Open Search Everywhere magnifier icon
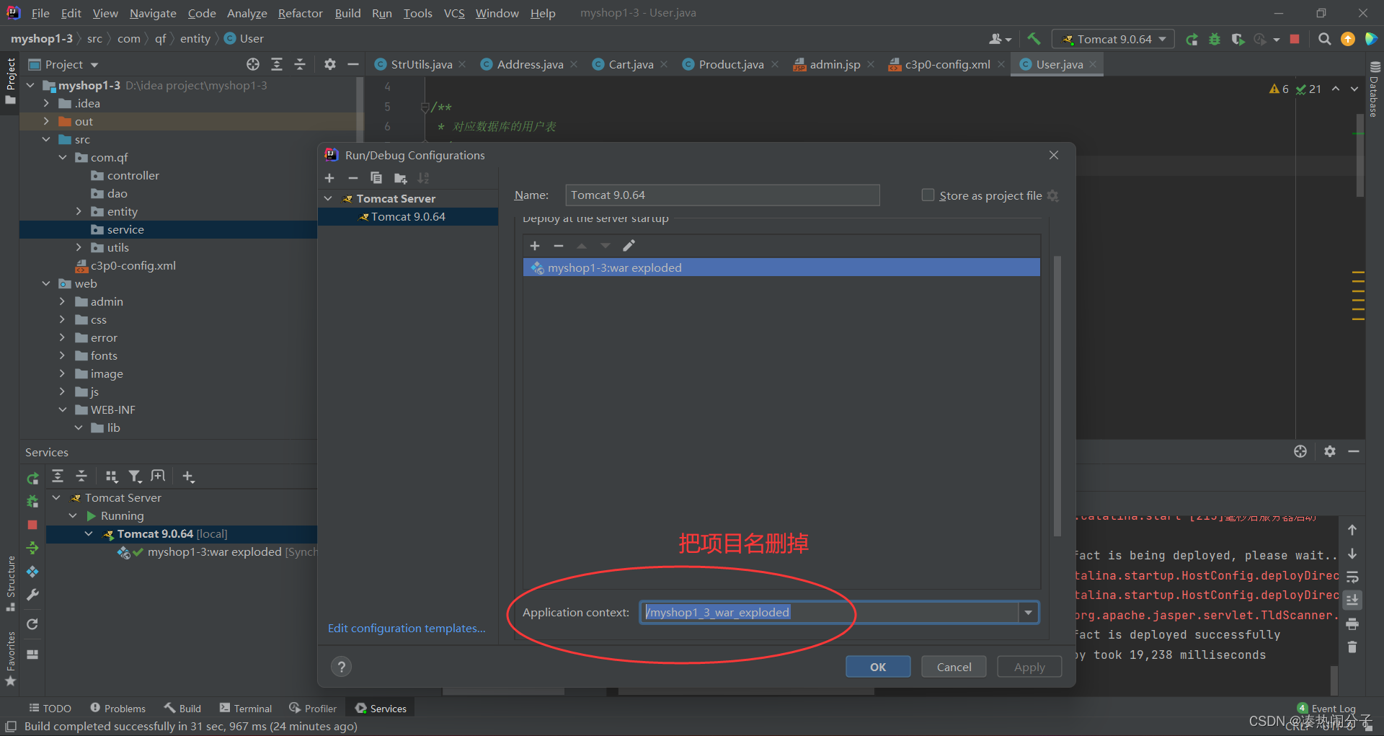Image resolution: width=1384 pixels, height=736 pixels. click(x=1324, y=39)
